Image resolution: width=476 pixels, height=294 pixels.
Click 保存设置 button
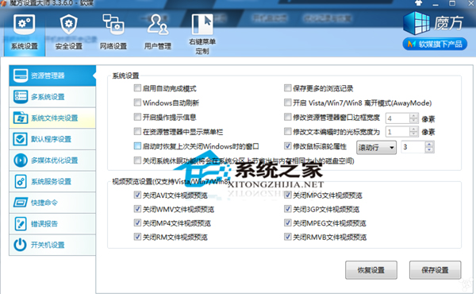435,270
